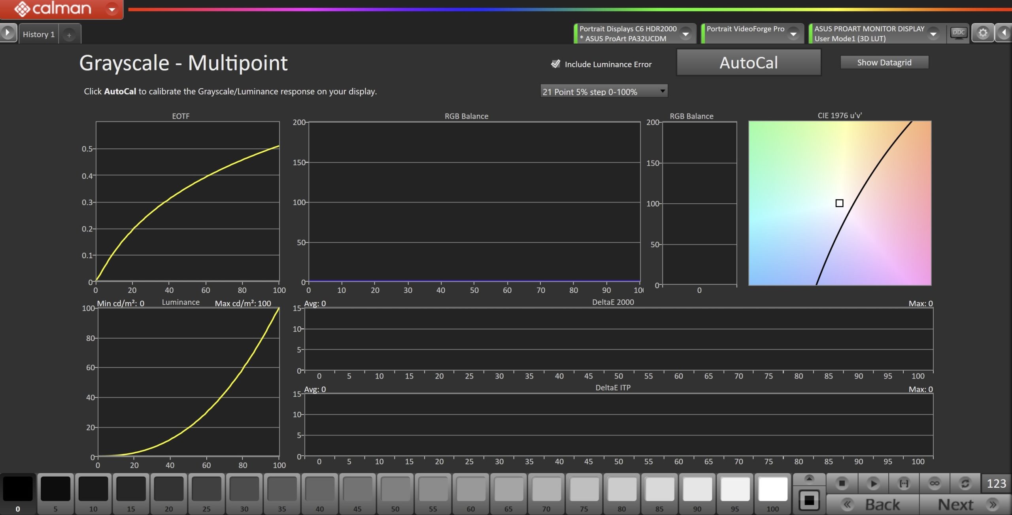This screenshot has width=1012, height=515.
Task: Open the Calman main menu dropdown
Action: click(112, 9)
